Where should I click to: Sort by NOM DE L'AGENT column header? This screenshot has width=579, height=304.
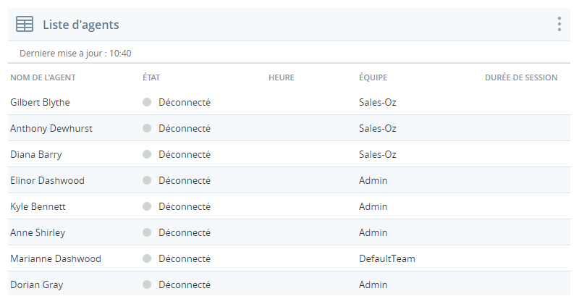coord(43,77)
